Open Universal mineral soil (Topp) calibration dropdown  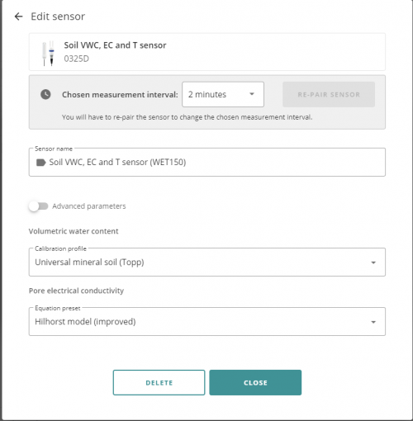[207, 262]
